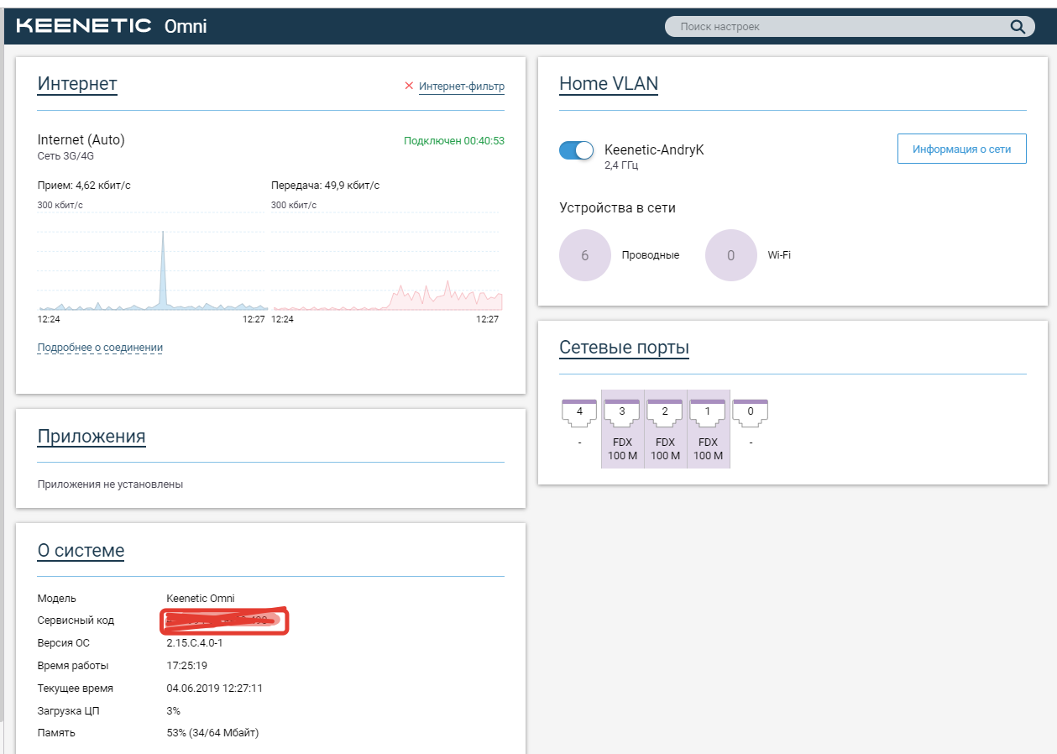Viewport: 1057px width, 754px height.
Task: Click the Приложения не установлены message
Action: point(110,484)
